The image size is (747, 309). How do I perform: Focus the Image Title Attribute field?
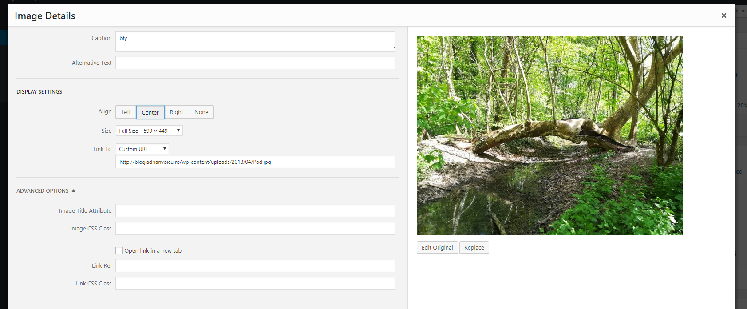pos(255,210)
